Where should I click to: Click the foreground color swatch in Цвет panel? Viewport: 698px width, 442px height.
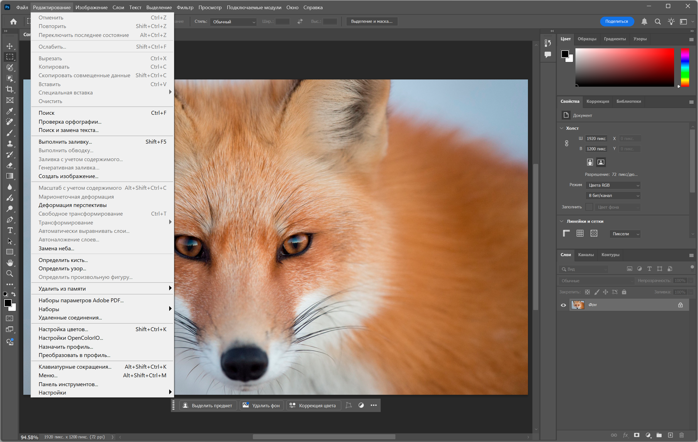coord(565,54)
